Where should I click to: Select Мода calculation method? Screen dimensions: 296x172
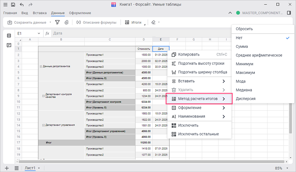click(x=263, y=81)
